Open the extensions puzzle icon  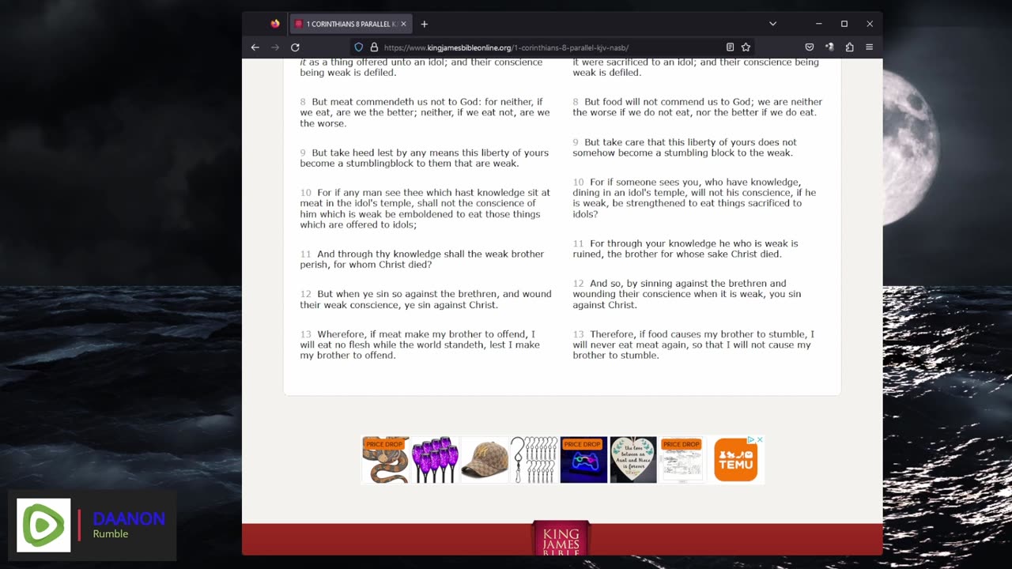pyautogui.click(x=849, y=47)
